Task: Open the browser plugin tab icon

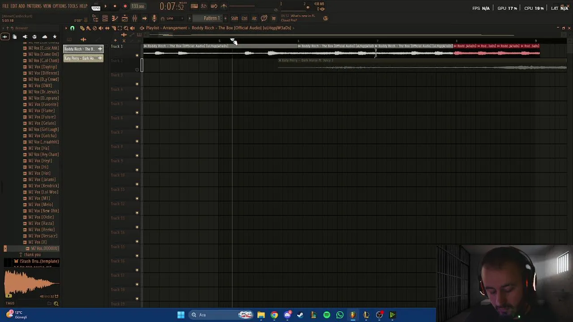Action: pos(25,37)
